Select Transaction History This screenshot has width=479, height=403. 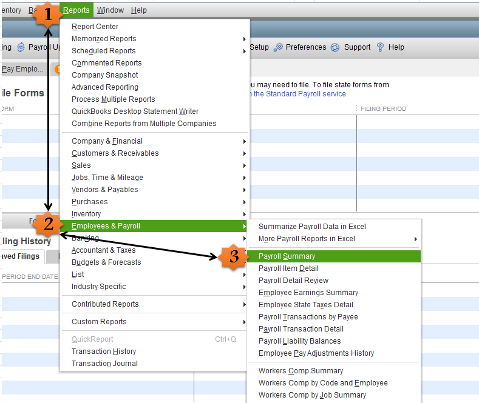tap(104, 351)
